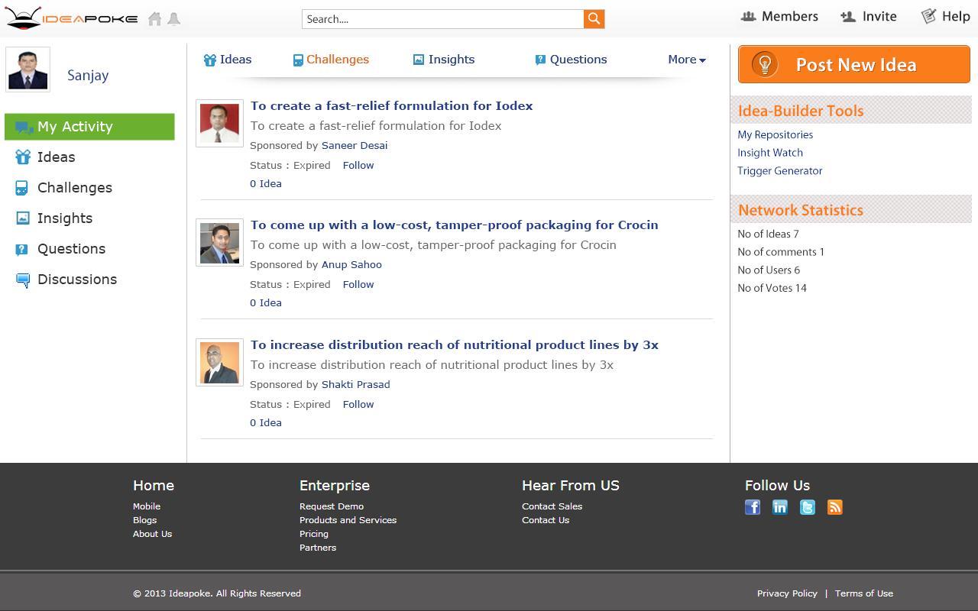Viewport: 978px width, 611px height.
Task: Switch to the Insights tab
Action: [444, 60]
